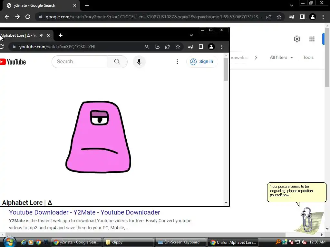
Task: Install app icon in YouTube address bar
Action: coord(157,47)
